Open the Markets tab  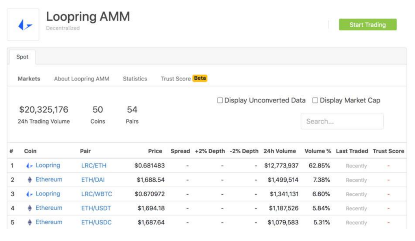click(x=29, y=78)
